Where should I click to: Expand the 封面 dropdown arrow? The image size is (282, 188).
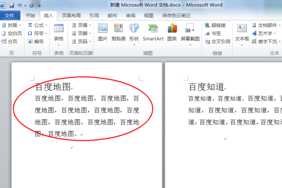click(x=20, y=25)
